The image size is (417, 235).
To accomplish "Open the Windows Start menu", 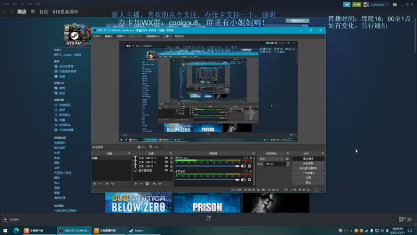I will 5,230.
